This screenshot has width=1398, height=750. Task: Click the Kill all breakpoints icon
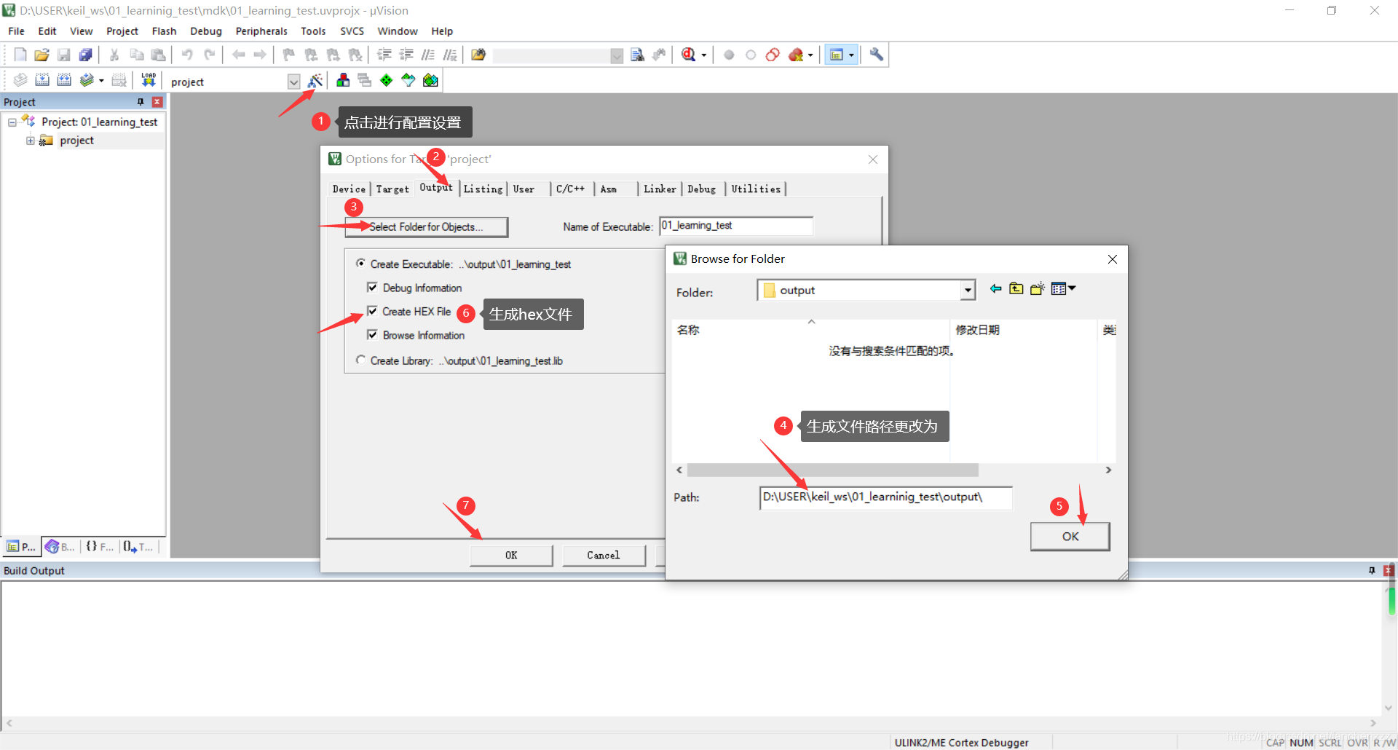pyautogui.click(x=796, y=55)
